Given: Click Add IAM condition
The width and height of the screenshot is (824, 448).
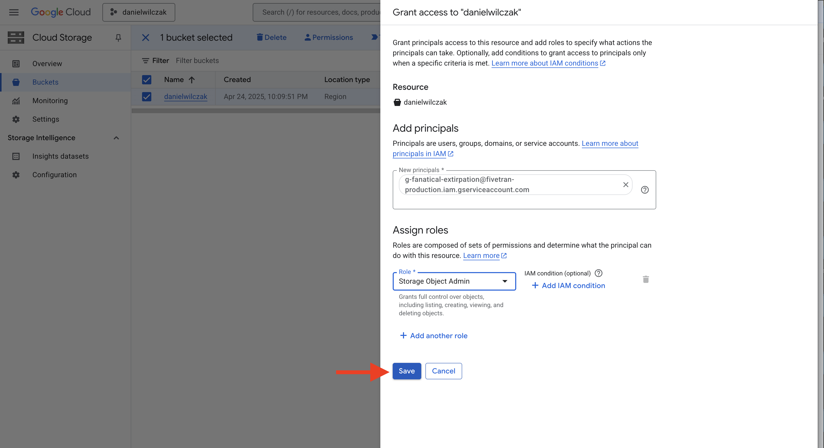Looking at the screenshot, I should coord(568,286).
